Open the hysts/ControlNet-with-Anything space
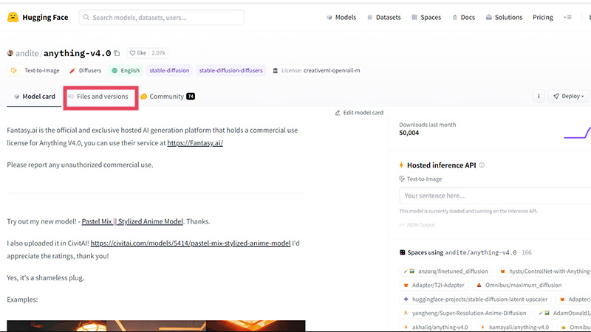The image size is (591, 332). pyautogui.click(x=544, y=271)
